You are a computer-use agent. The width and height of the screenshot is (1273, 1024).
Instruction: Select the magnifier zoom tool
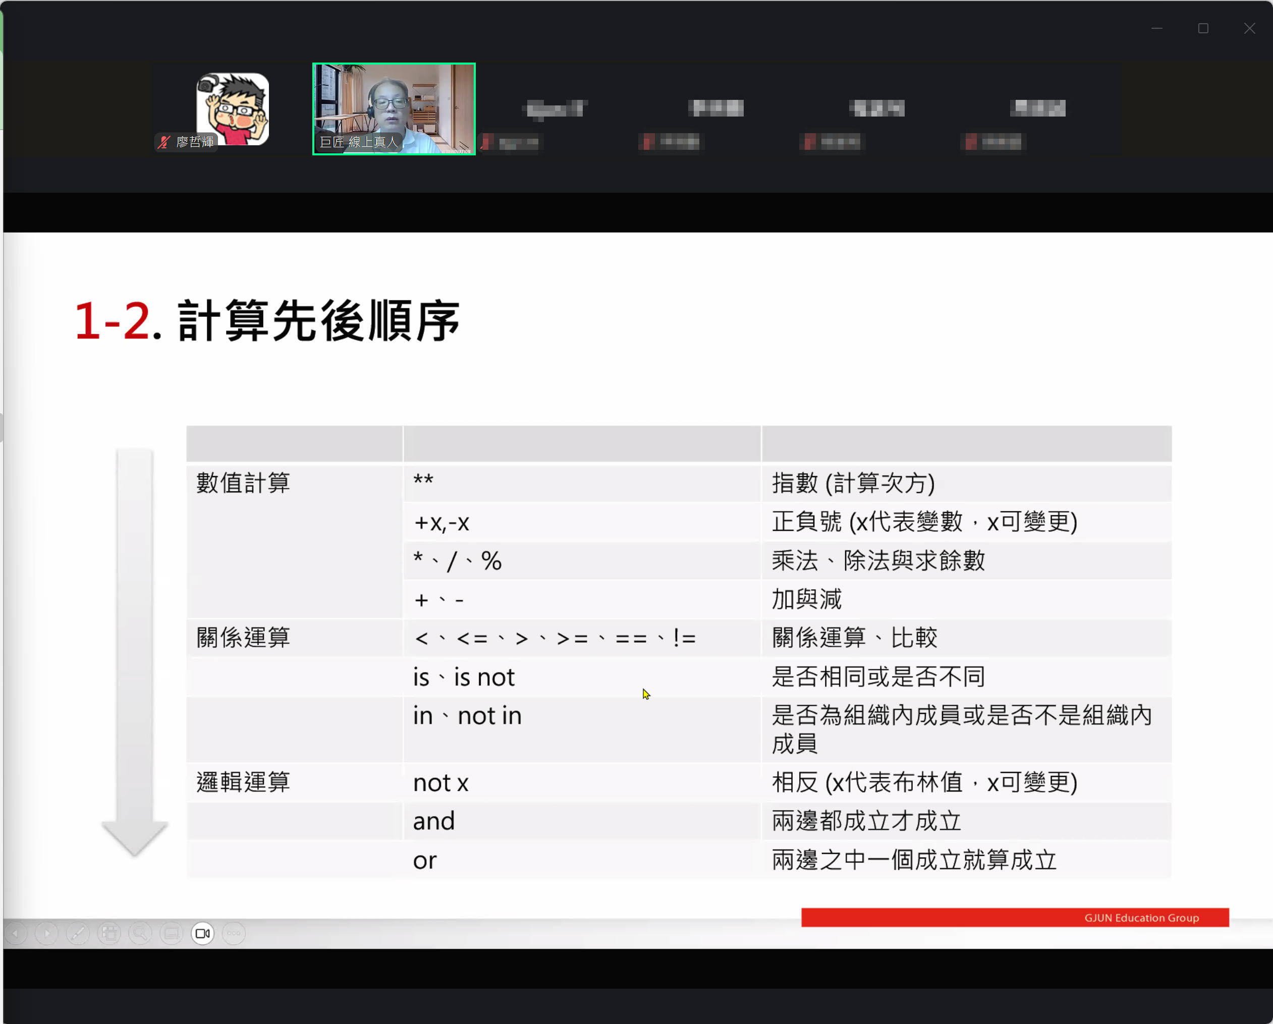141,933
